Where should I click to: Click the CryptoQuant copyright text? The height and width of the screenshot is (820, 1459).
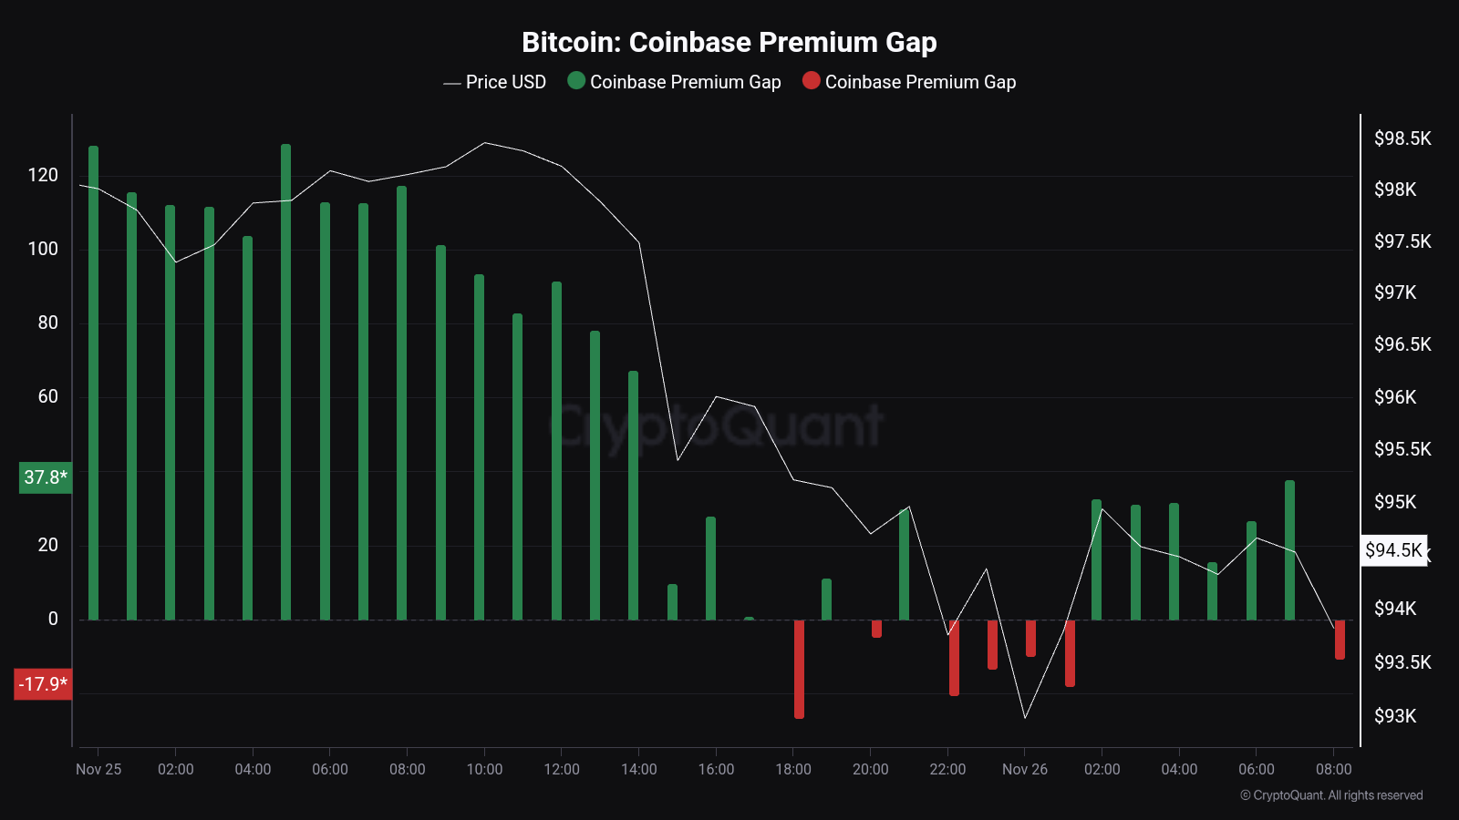(1331, 795)
